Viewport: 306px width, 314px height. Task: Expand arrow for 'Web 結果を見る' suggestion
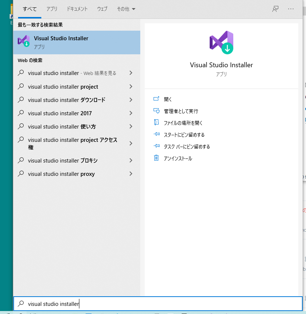tap(131, 73)
